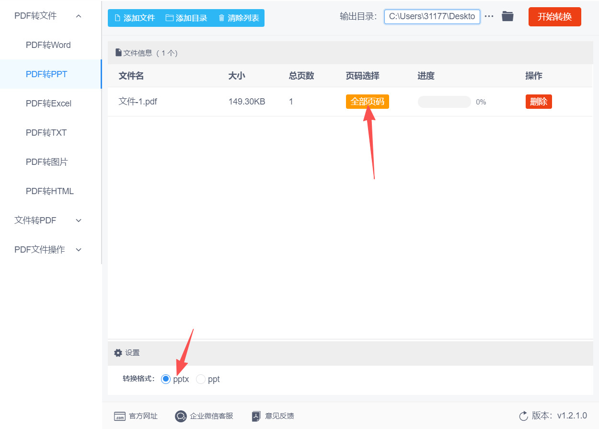
Task: Click the 全部页码 page selection button
Action: (x=368, y=102)
